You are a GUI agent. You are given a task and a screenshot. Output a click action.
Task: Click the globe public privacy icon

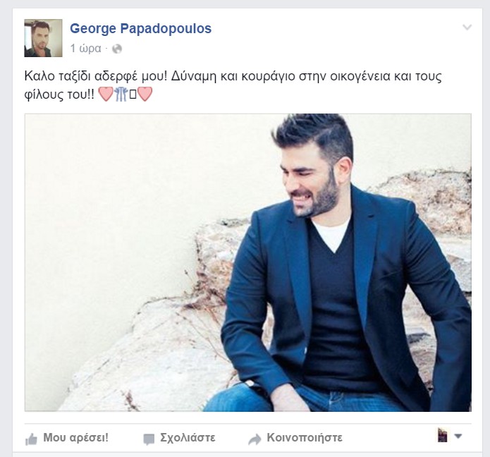pos(117,49)
